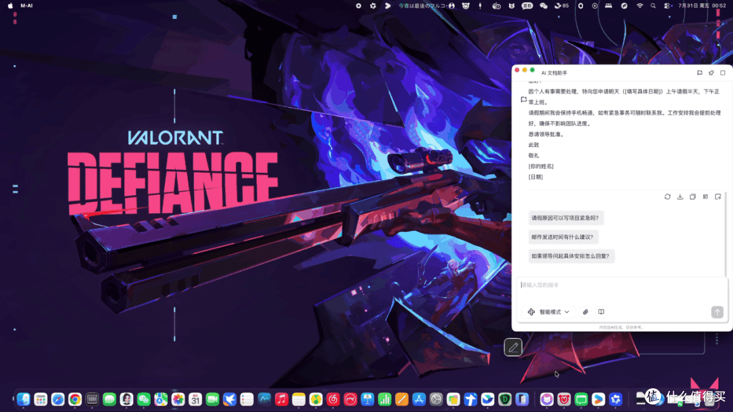The height and width of the screenshot is (412, 733).
Task: Open the 智能模式 mode dropdown
Action: point(549,312)
